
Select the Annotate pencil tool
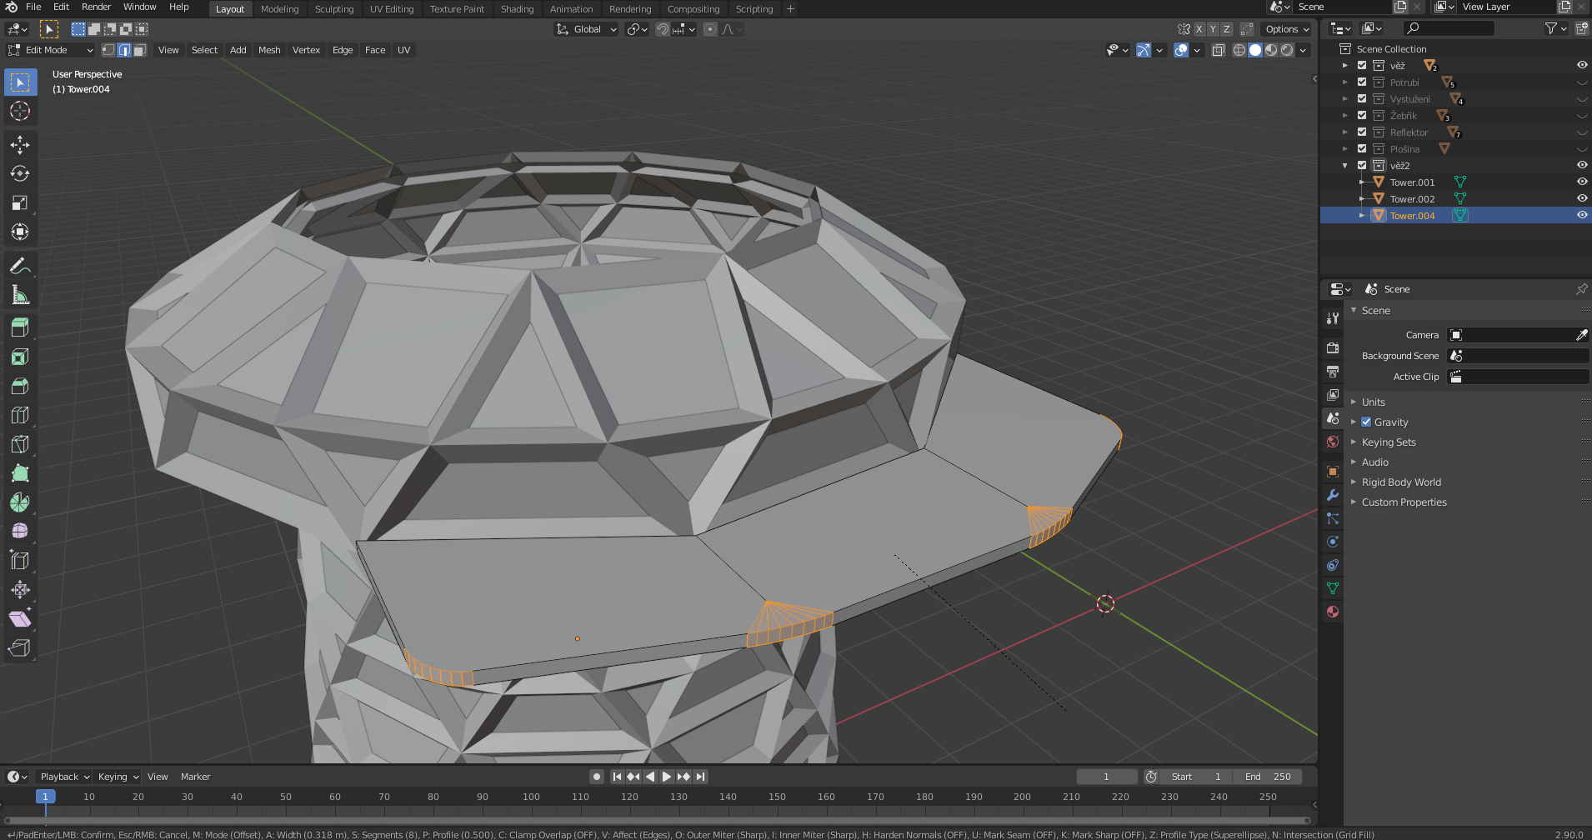20,267
